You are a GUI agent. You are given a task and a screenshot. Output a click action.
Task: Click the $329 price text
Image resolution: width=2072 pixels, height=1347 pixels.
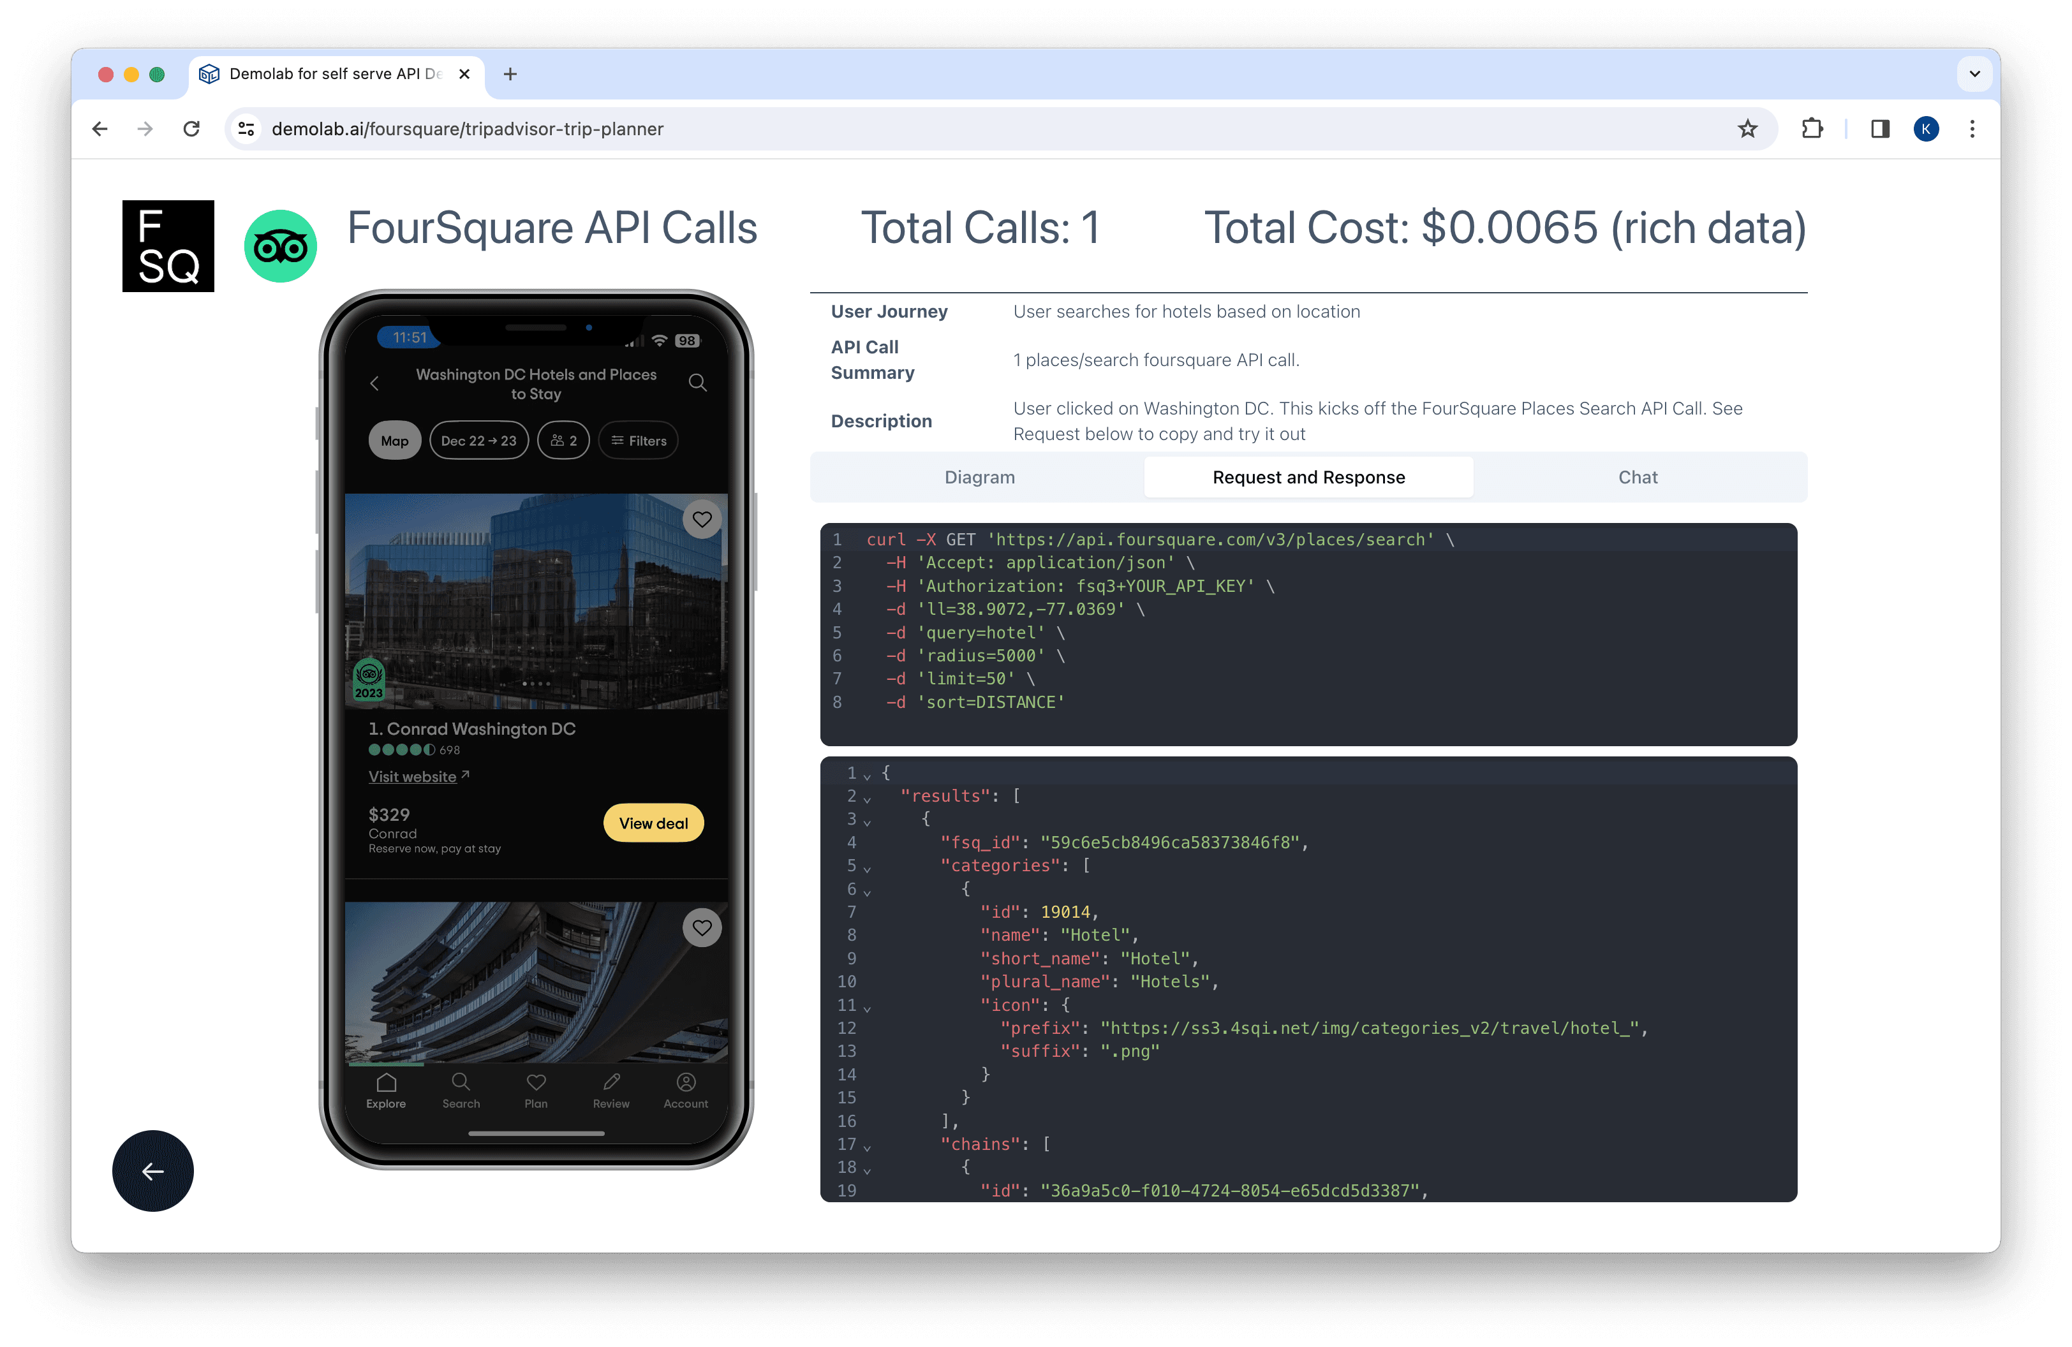389,814
